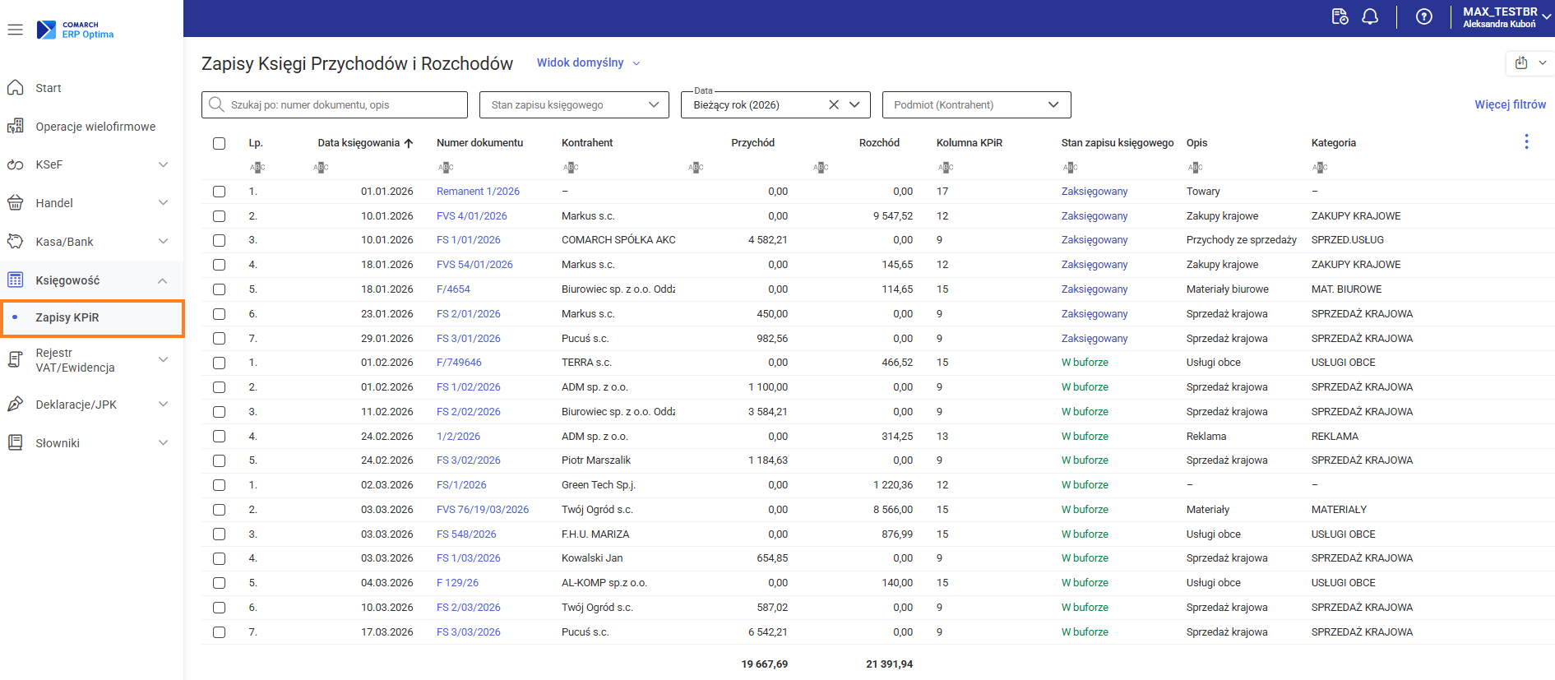This screenshot has height=680, width=1555.
Task: Open the Stan zapisu księgowego dropdown
Action: point(575,105)
